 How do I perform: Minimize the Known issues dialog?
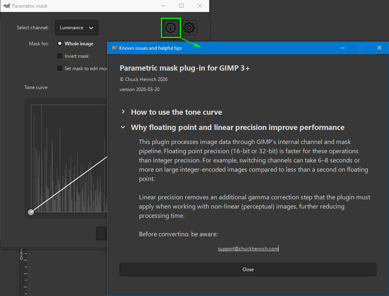tap(342, 48)
